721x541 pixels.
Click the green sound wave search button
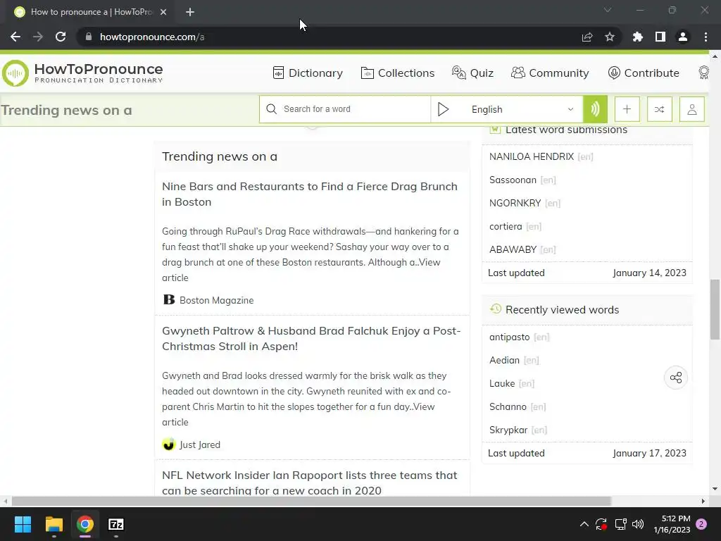[x=595, y=109]
